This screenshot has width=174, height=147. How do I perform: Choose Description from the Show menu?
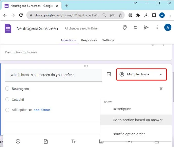(136, 109)
